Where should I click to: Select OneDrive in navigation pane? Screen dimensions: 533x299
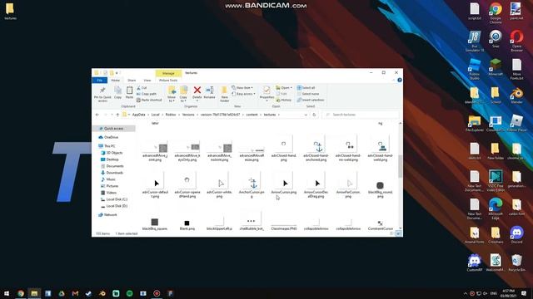click(111, 137)
